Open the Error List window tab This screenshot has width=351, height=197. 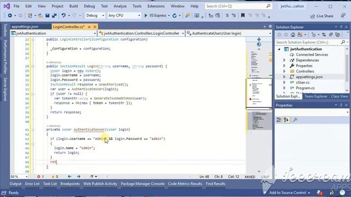32,184
